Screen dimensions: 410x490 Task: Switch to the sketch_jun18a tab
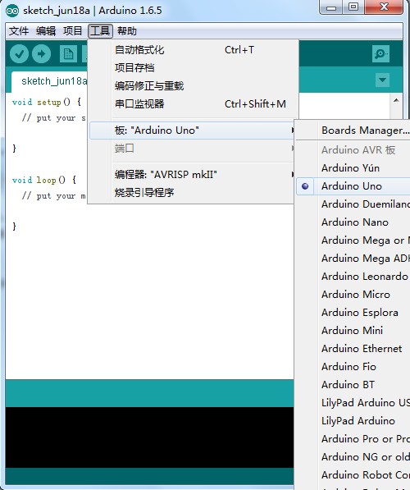(x=50, y=81)
